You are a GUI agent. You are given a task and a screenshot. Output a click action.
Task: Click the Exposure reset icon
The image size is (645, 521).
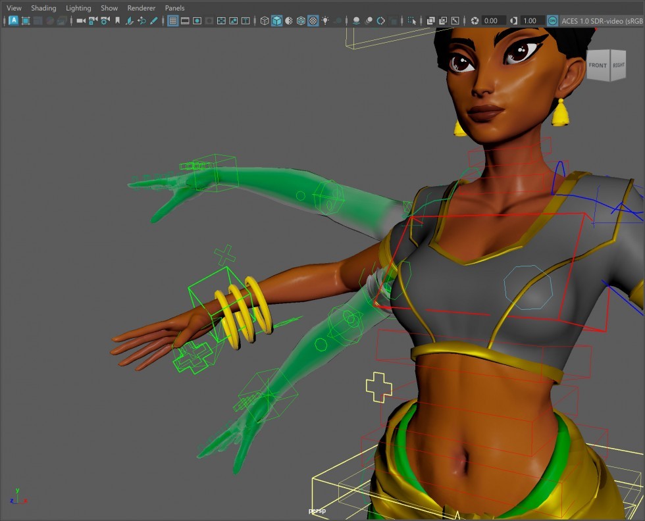pos(475,20)
